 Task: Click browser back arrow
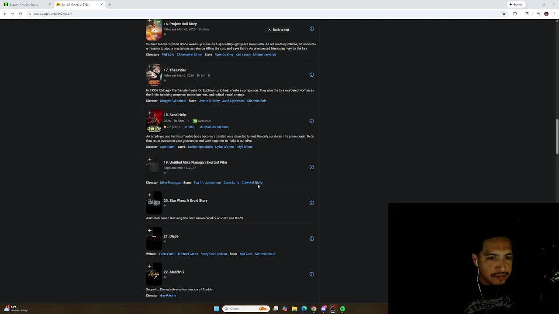click(x=5, y=14)
